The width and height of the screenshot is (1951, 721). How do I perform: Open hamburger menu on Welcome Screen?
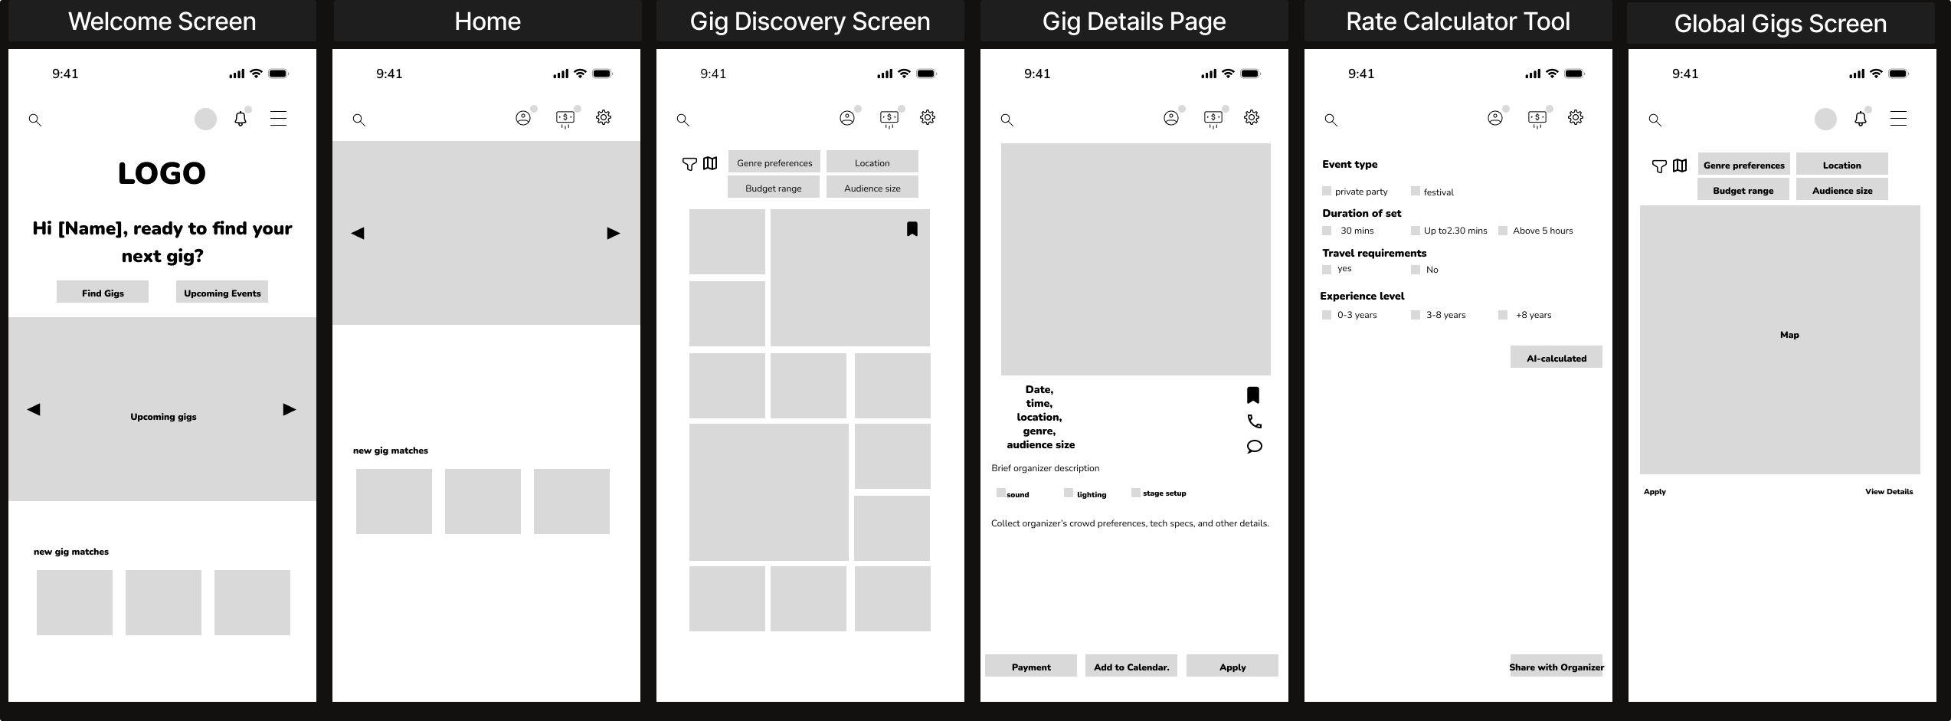point(278,119)
